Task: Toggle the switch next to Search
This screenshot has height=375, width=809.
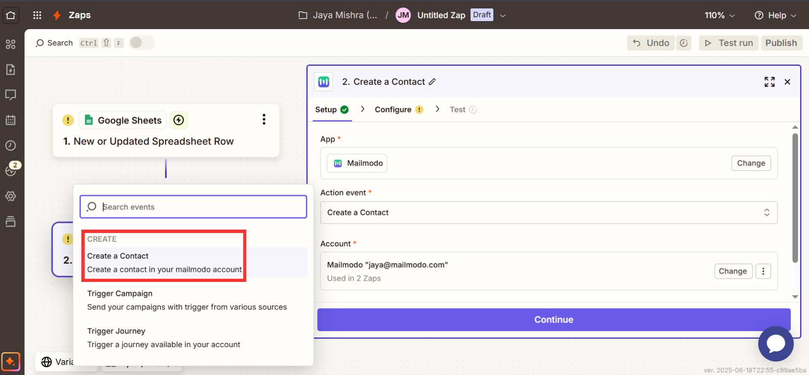Action: point(142,43)
